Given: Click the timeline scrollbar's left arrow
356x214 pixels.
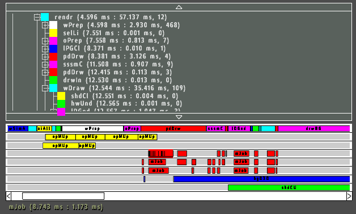Looking at the screenshot, I should 9,196.
